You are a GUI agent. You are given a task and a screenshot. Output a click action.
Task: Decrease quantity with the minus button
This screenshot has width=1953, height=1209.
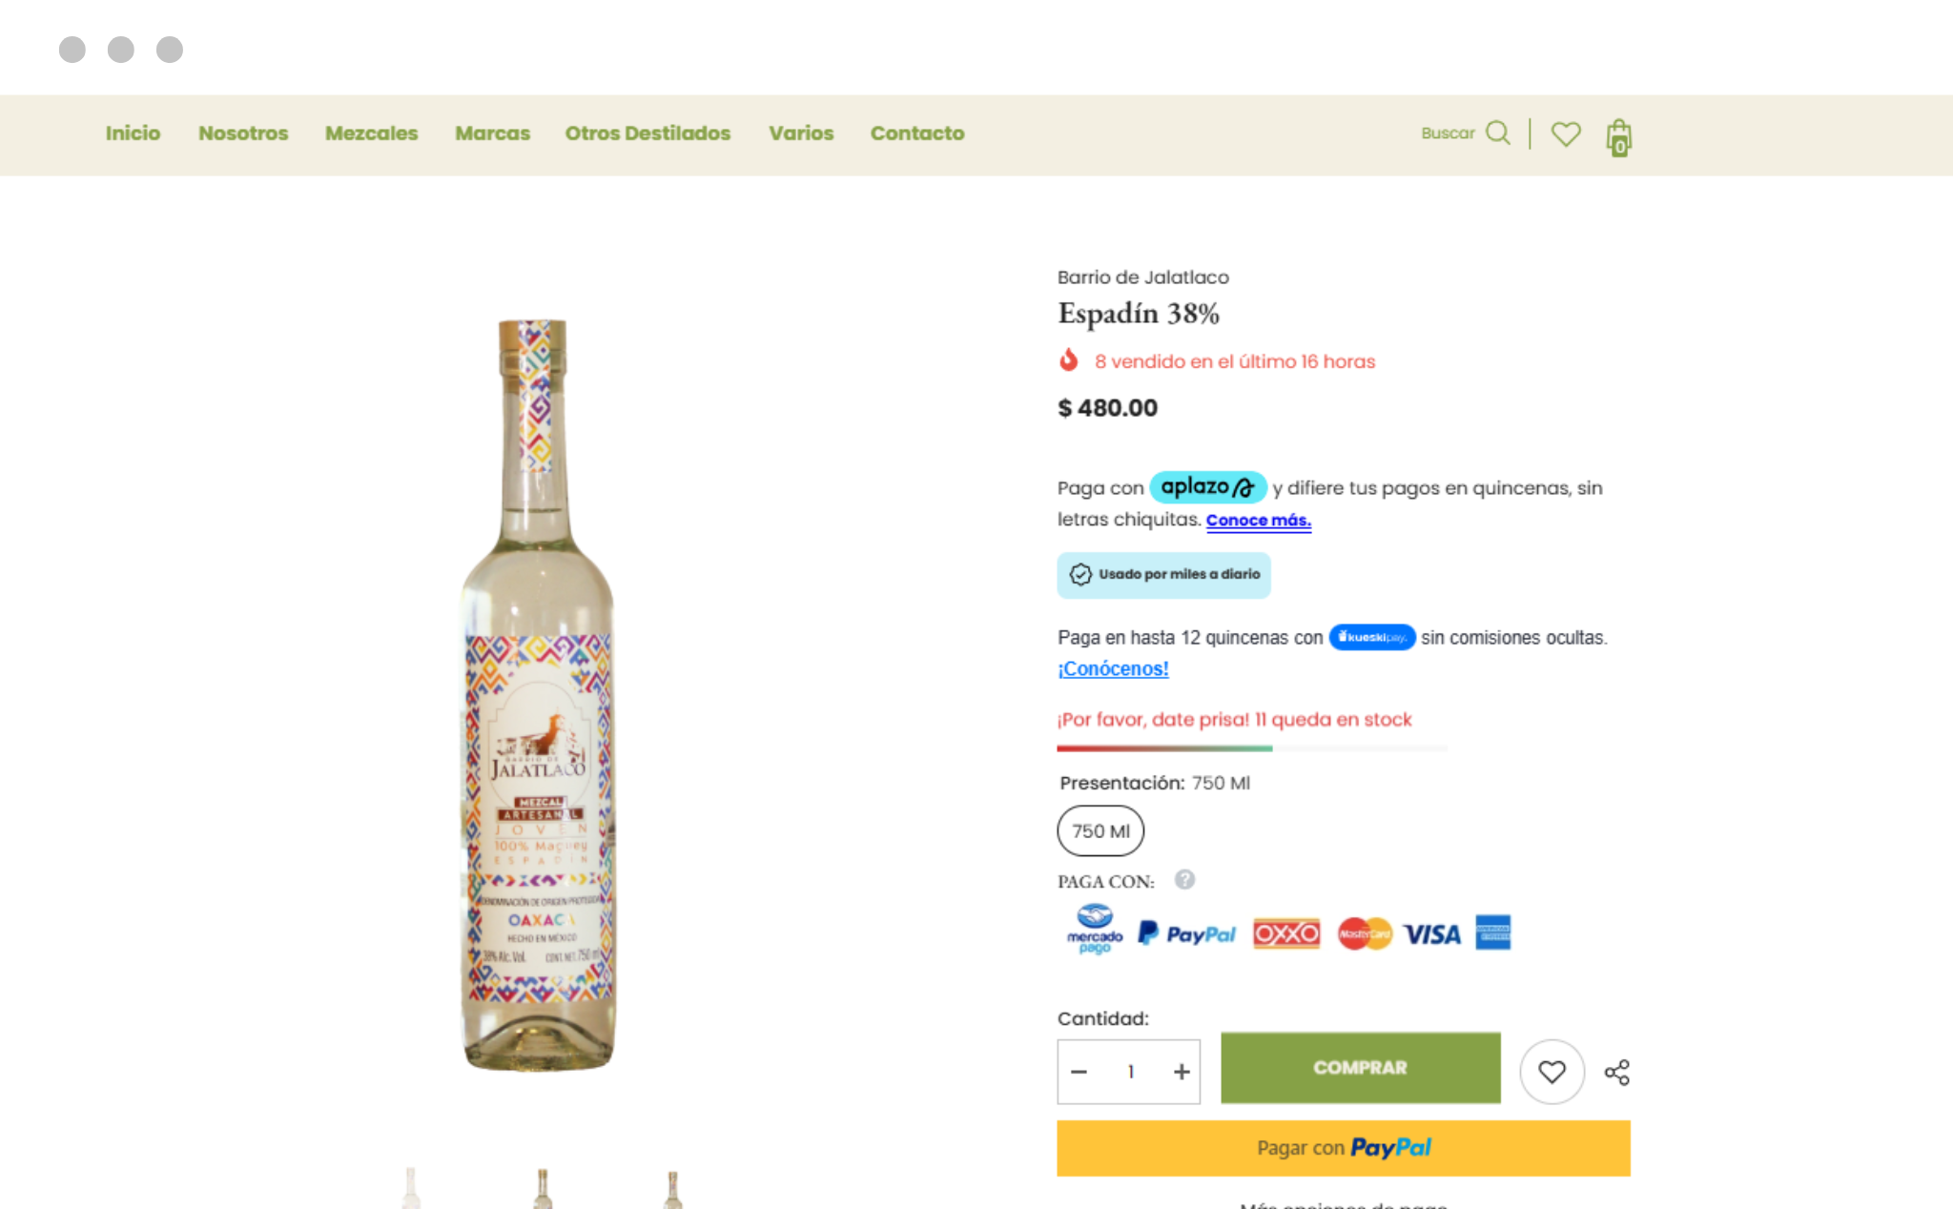[1079, 1072]
